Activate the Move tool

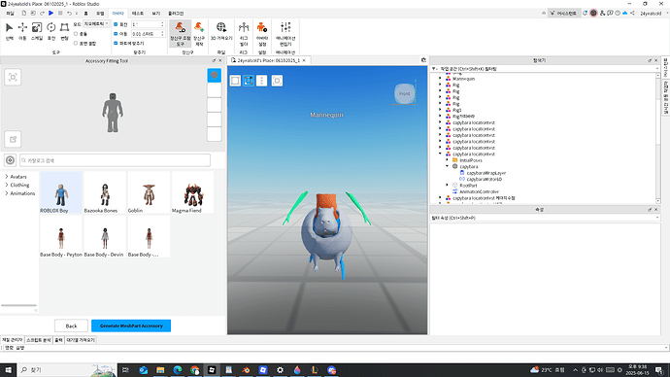pyautogui.click(x=22, y=31)
